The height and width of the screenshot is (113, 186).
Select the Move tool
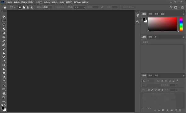click(4, 16)
